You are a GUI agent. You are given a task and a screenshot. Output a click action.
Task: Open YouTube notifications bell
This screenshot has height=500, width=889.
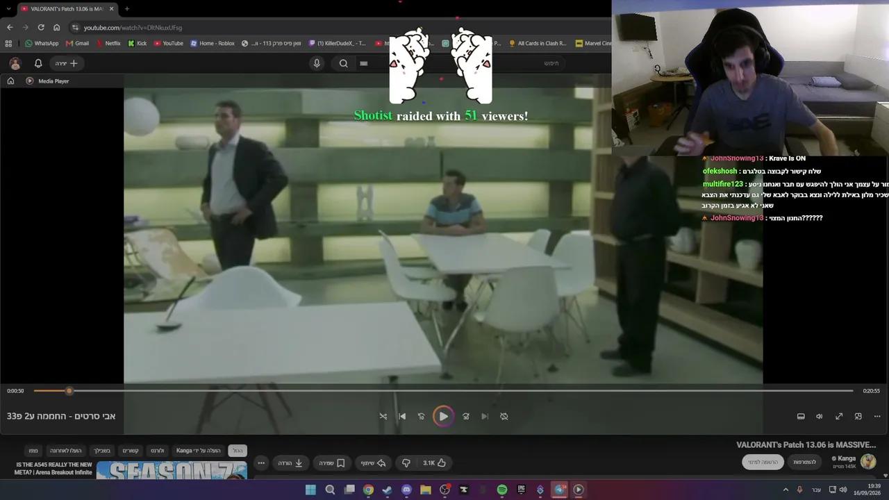tap(38, 63)
